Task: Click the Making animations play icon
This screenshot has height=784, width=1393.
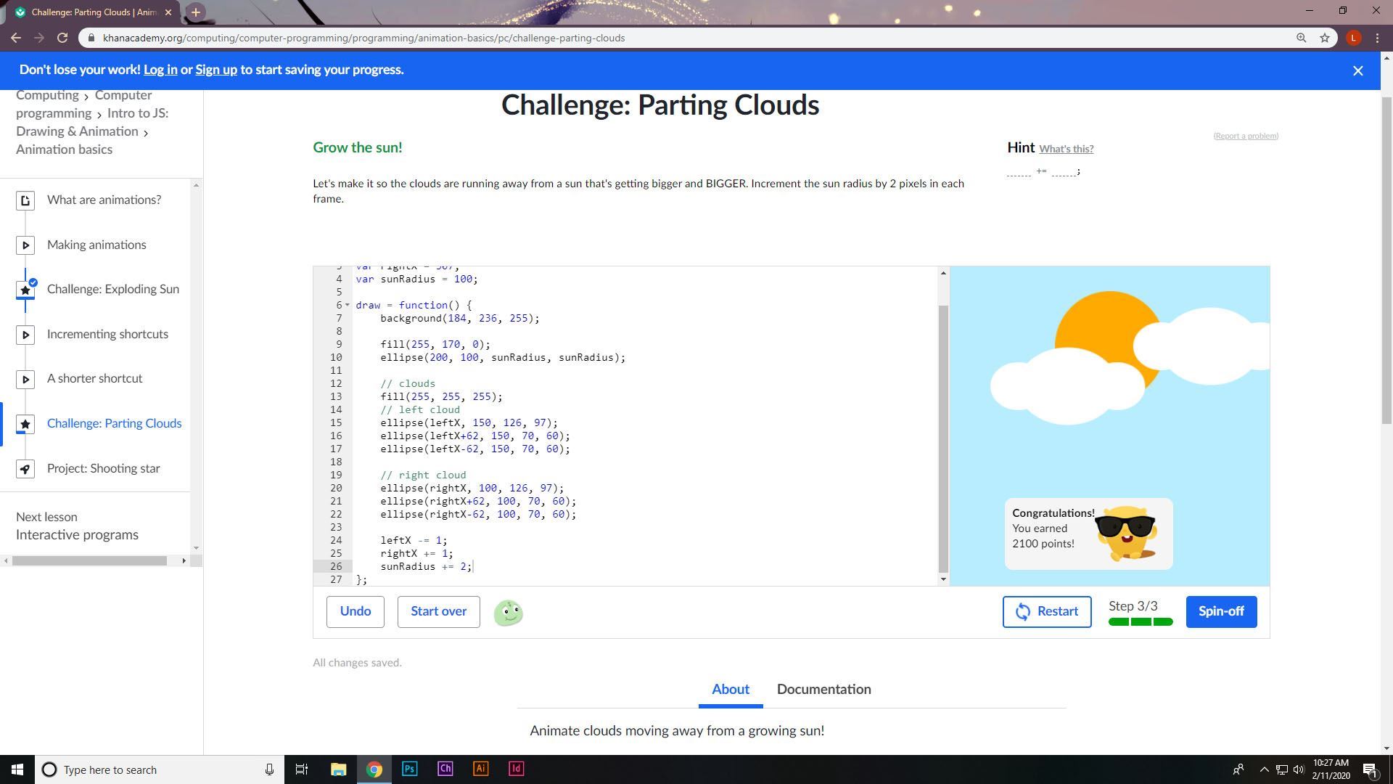Action: point(25,245)
